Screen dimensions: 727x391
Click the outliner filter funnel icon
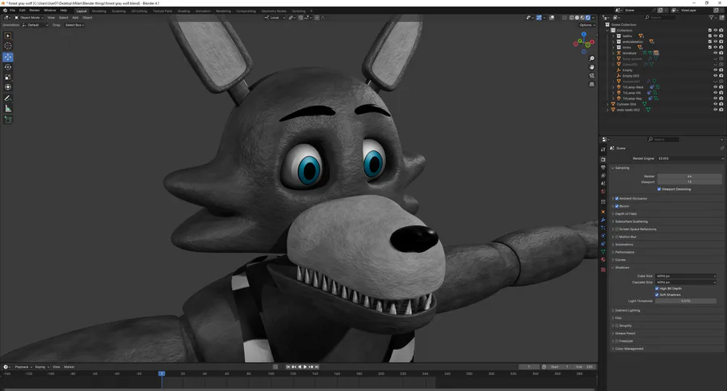pos(711,18)
